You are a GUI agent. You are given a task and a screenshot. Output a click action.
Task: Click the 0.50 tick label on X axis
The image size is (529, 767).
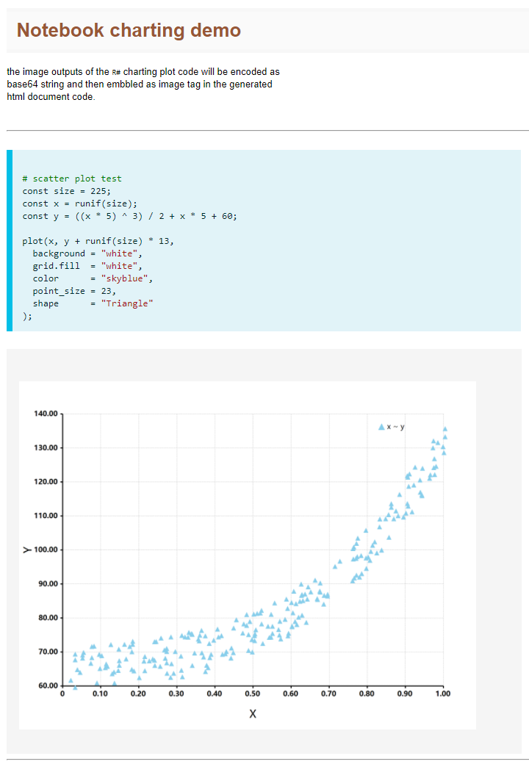coord(252,693)
